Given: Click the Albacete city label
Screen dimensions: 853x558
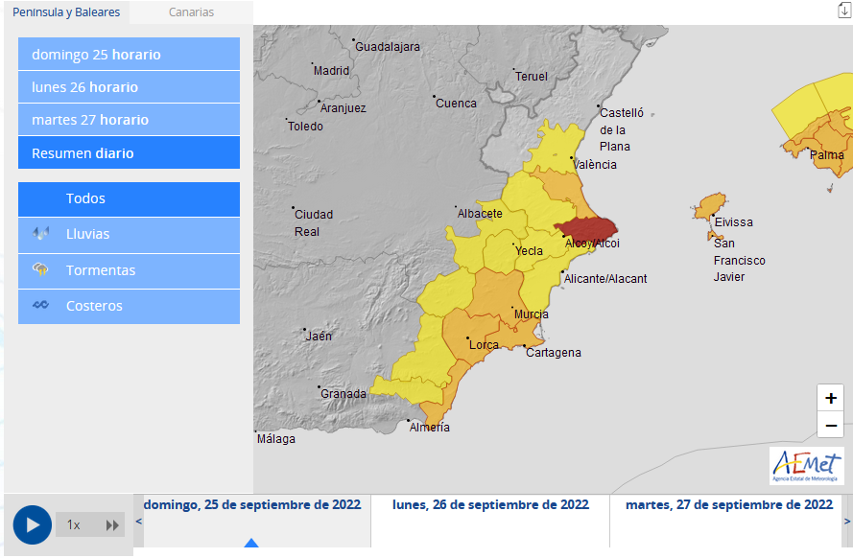Looking at the screenshot, I should tap(480, 214).
